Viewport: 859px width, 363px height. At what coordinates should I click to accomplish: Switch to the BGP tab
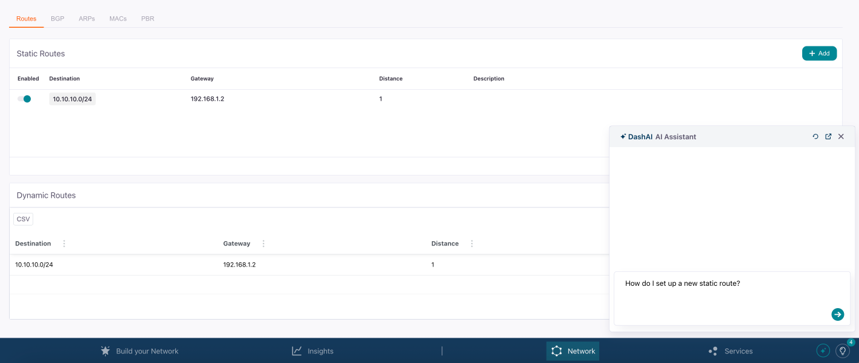coord(57,18)
